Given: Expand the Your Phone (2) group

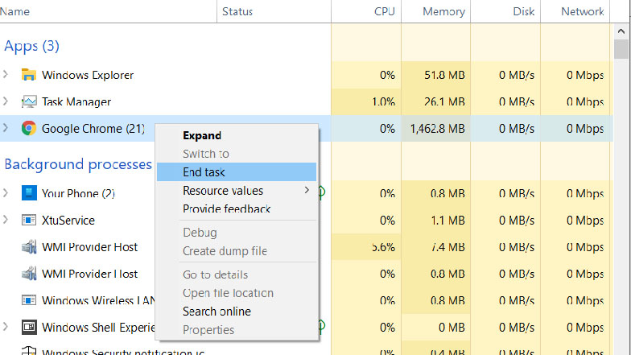Looking at the screenshot, I should click(x=6, y=193).
